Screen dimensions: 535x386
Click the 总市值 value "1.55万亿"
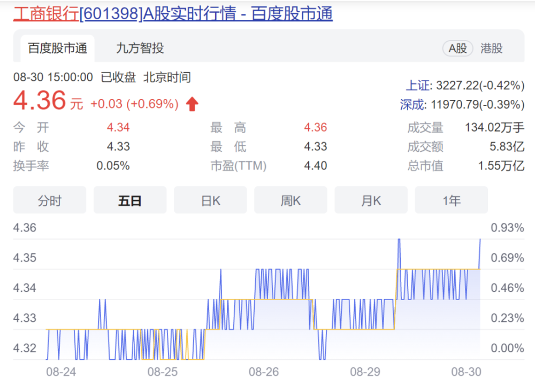[x=501, y=166]
